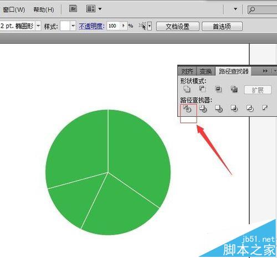277x258 pixels.
Task: Apply the Merge pathfinder
Action: [219, 109]
